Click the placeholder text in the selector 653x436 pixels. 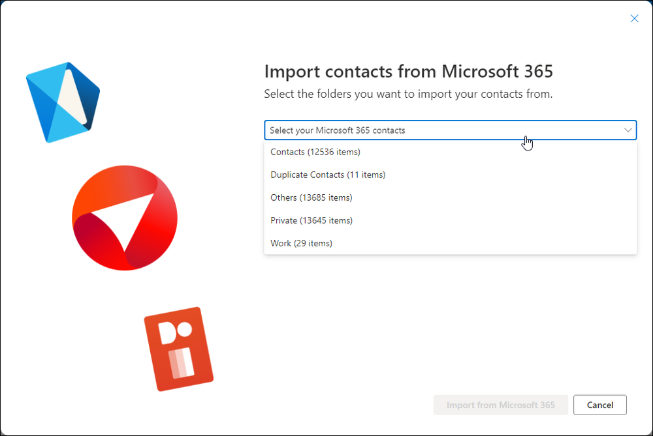(338, 130)
